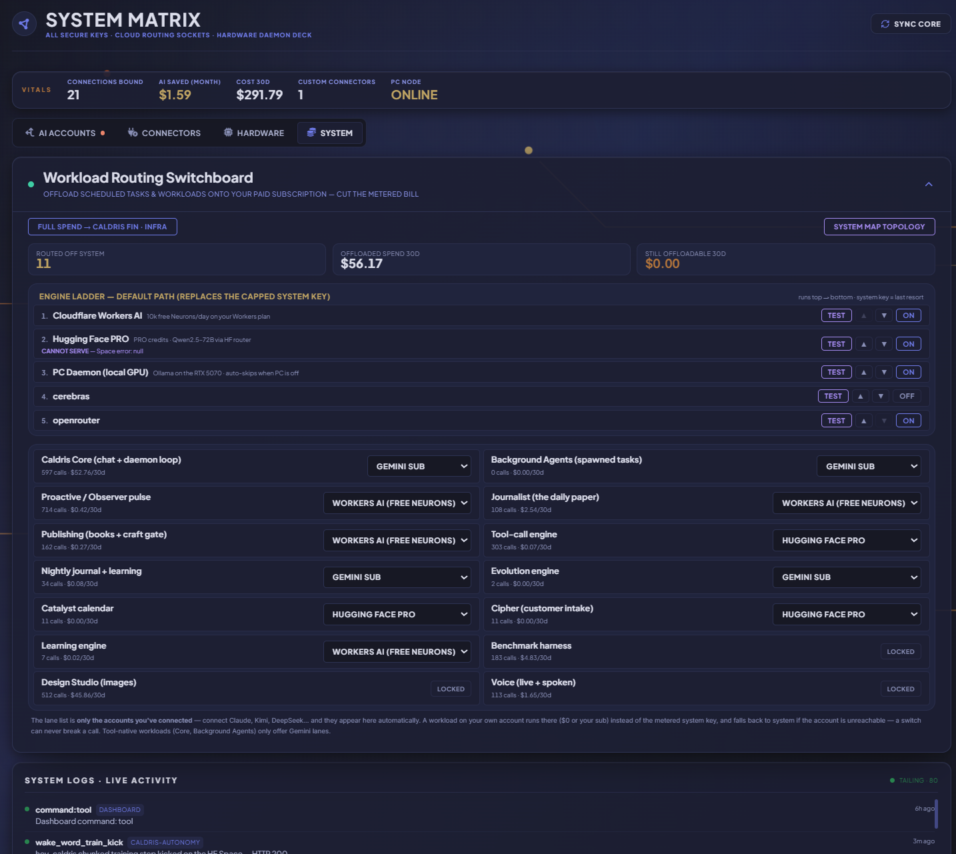
Task: Move PC Daemon (local GPU) up
Action: click(x=864, y=372)
